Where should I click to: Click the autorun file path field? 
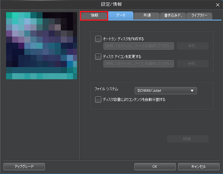pyautogui.click(x=139, y=46)
